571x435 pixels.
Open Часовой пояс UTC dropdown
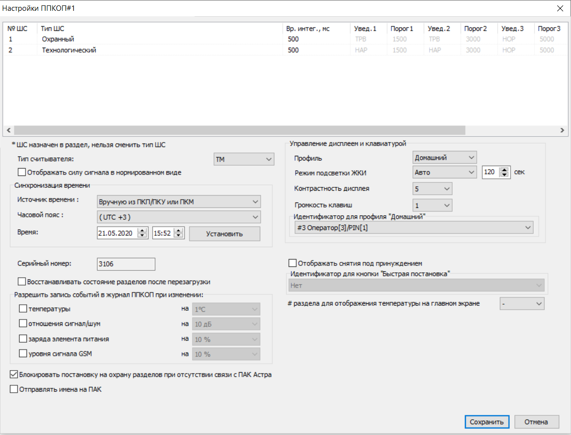[179, 217]
